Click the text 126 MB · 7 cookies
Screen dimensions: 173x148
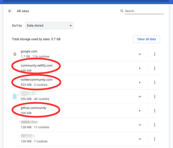pos(34,141)
